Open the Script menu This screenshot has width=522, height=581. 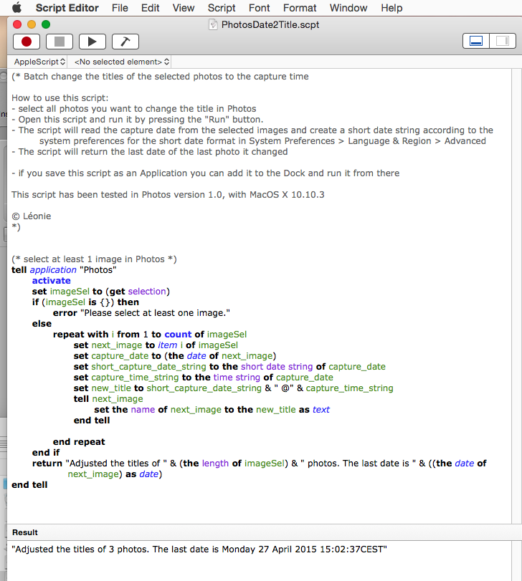[222, 8]
